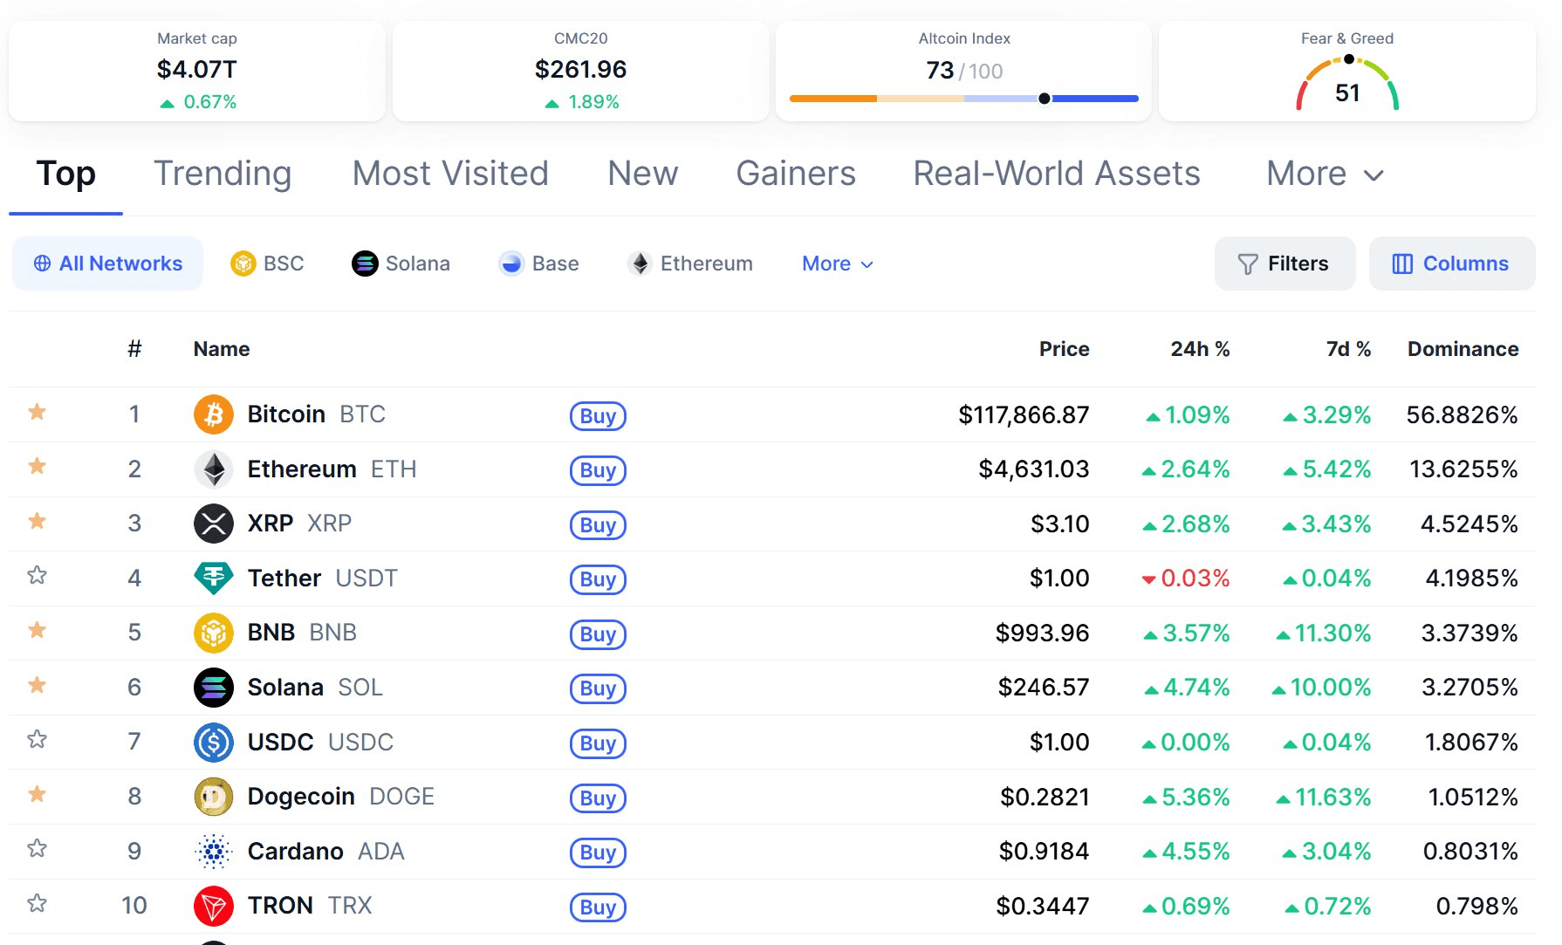Expand More networks dropdown

(838, 264)
